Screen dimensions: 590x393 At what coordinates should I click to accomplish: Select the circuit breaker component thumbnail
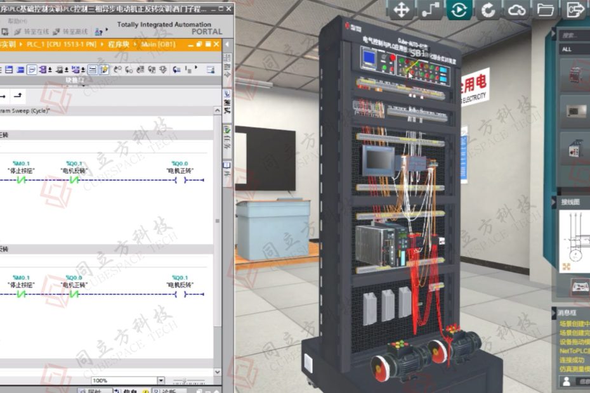575,148
